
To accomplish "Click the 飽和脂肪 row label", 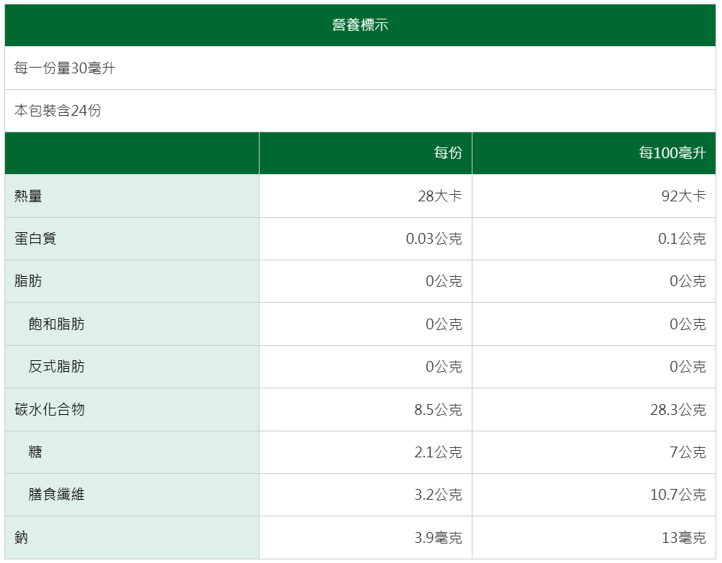I will pyautogui.click(x=57, y=324).
